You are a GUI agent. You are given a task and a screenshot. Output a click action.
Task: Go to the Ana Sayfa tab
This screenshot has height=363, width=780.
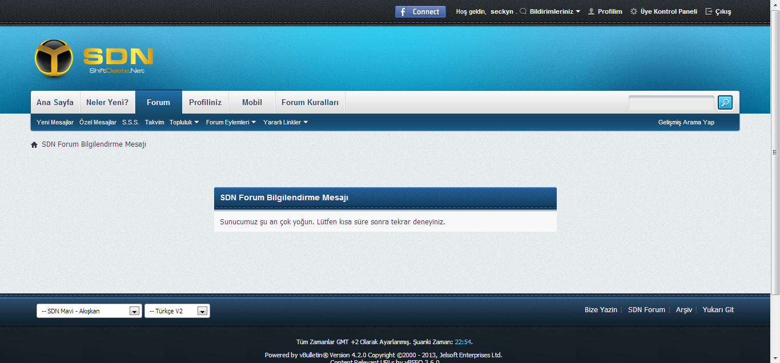click(x=55, y=102)
